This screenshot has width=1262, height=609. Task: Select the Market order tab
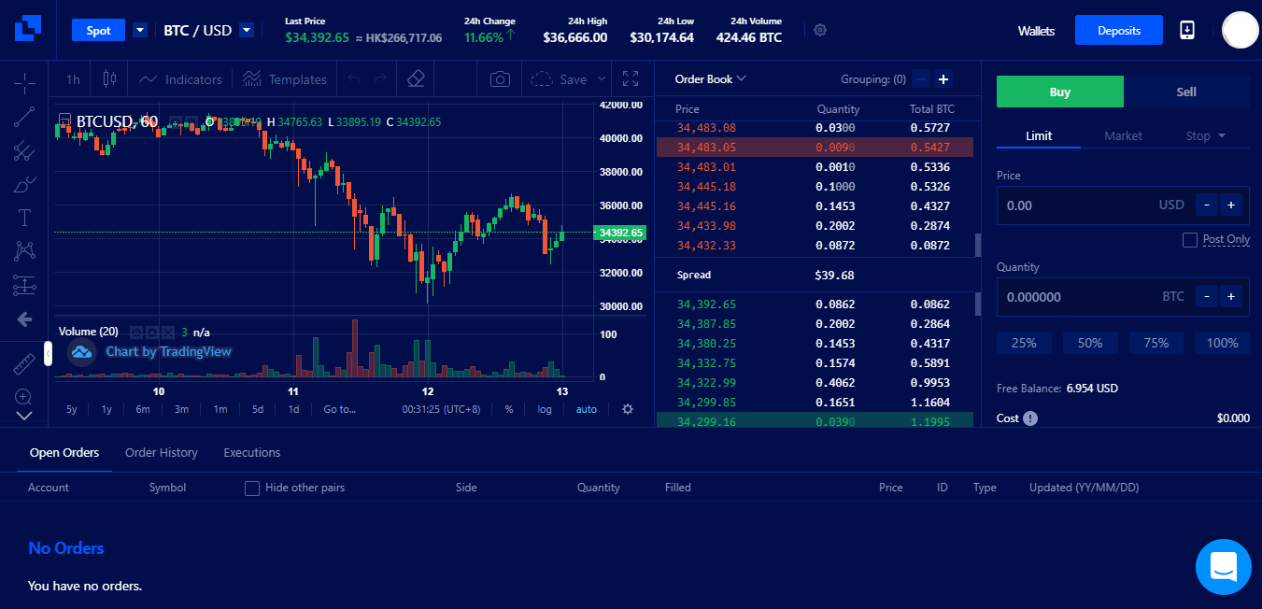point(1123,136)
